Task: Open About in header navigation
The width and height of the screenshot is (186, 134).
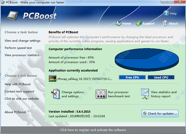Action: (173, 23)
